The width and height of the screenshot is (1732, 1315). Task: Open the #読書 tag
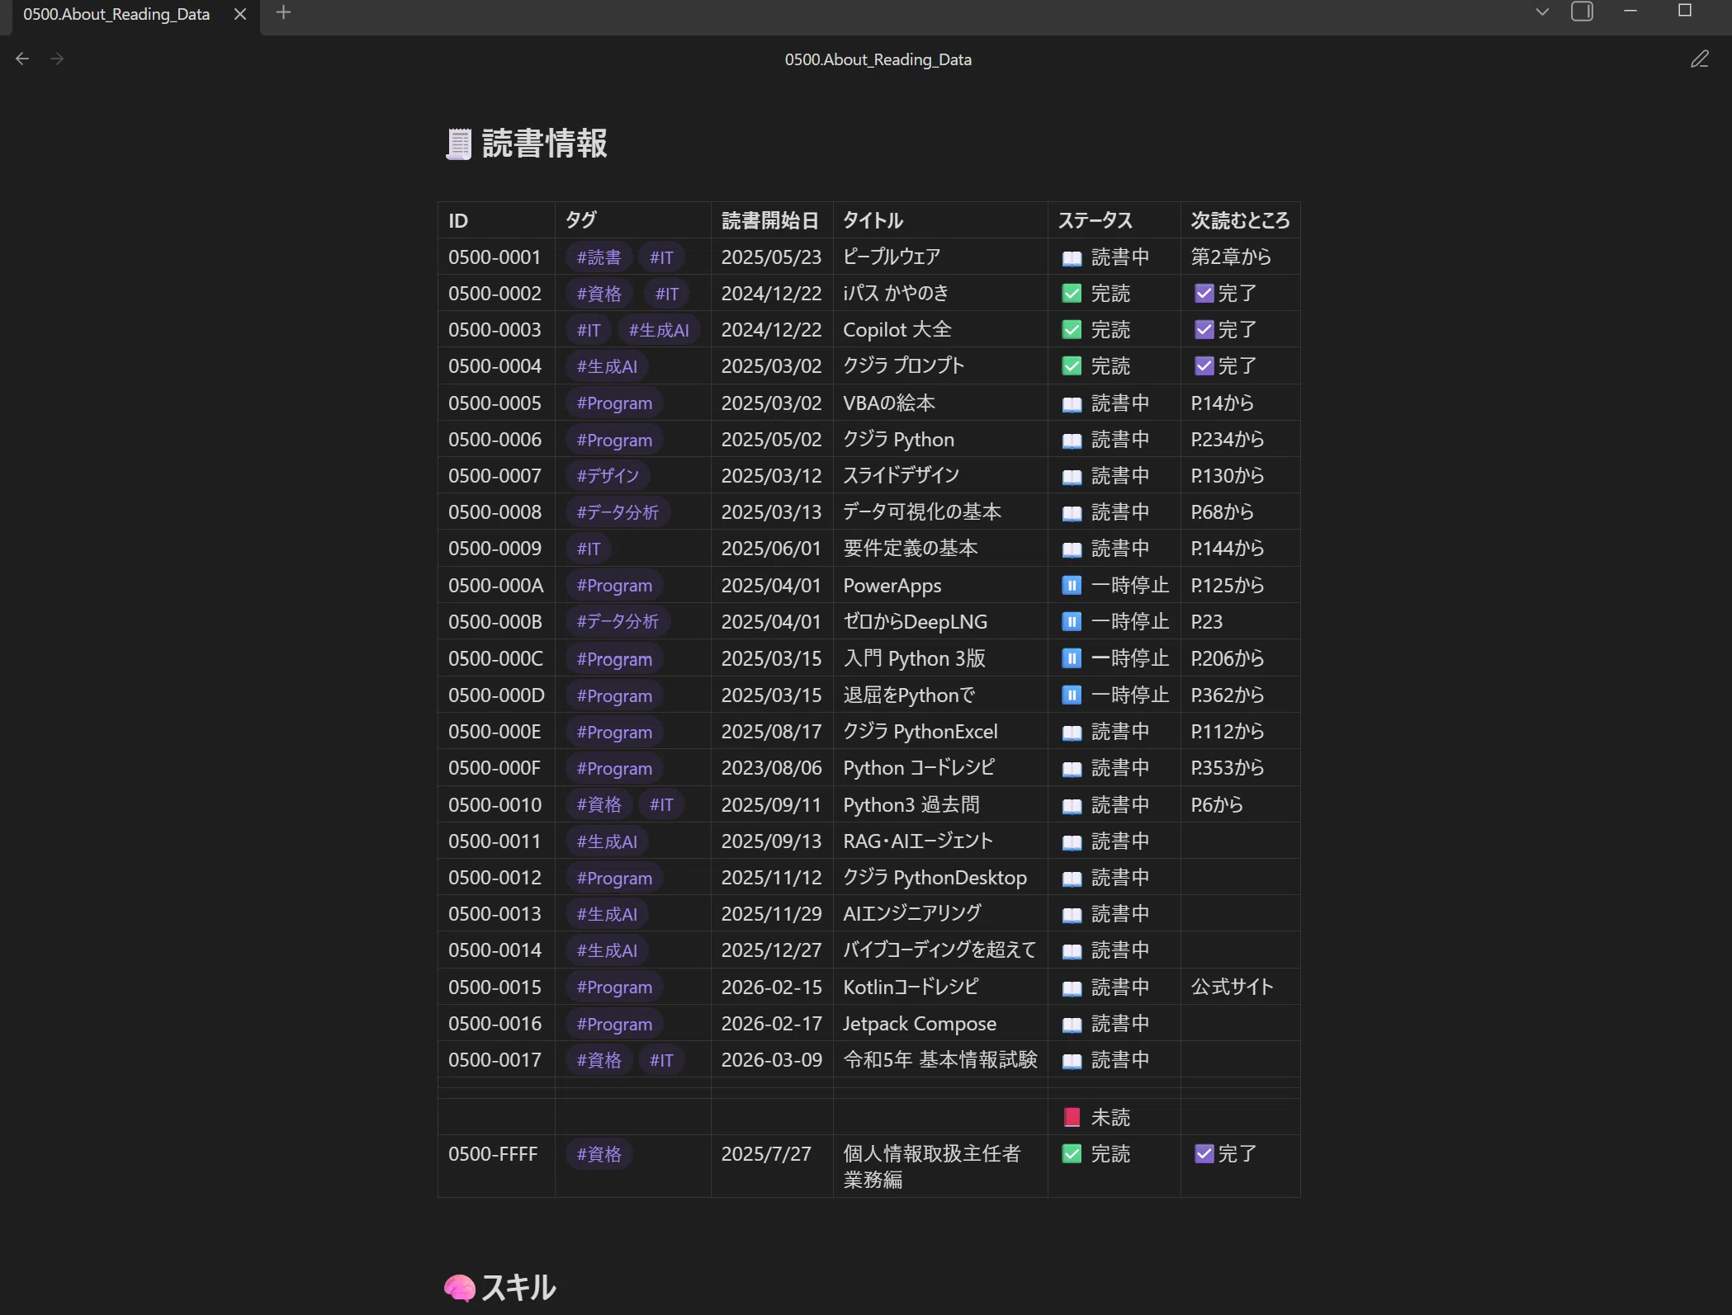599,257
